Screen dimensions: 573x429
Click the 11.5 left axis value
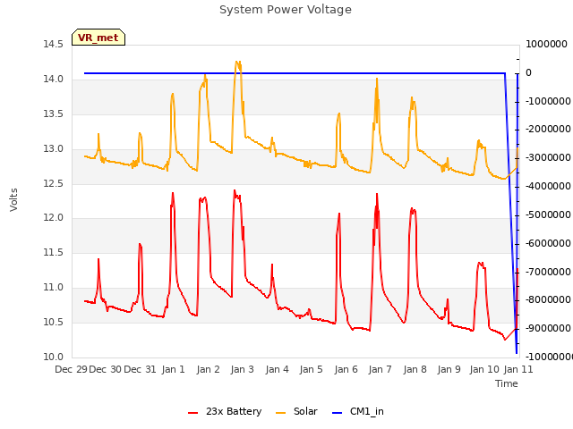54,253
